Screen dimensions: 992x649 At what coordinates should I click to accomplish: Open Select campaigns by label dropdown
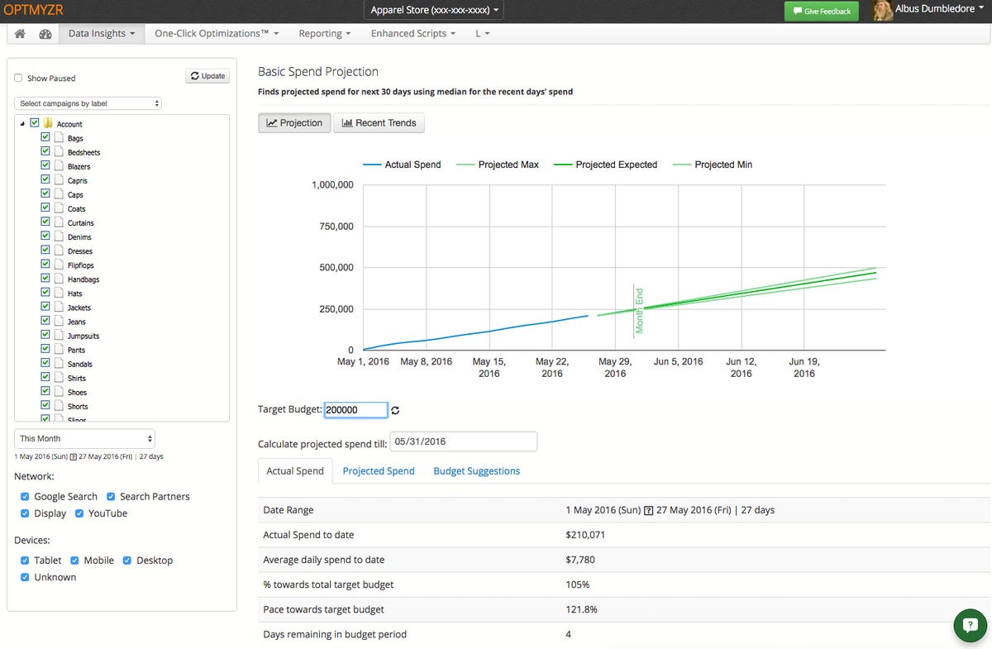[x=88, y=103]
